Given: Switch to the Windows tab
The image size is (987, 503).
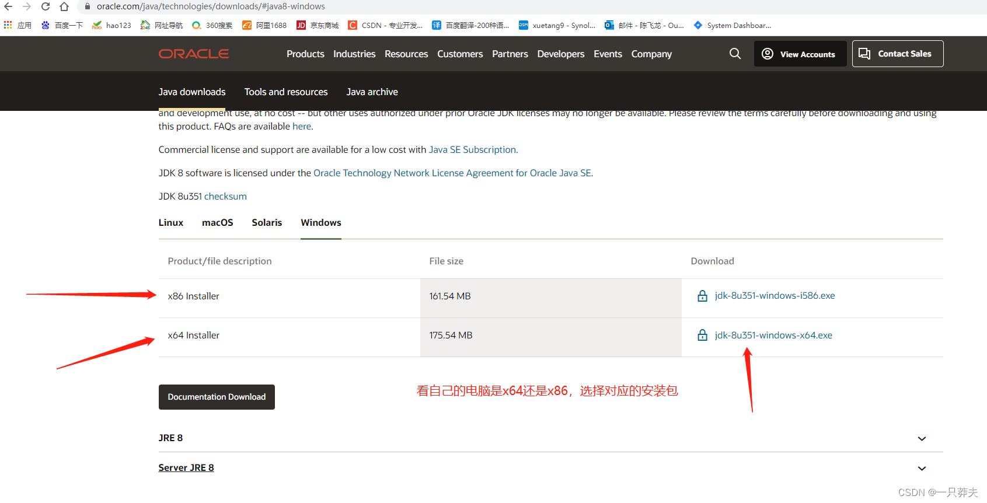Looking at the screenshot, I should (x=321, y=222).
